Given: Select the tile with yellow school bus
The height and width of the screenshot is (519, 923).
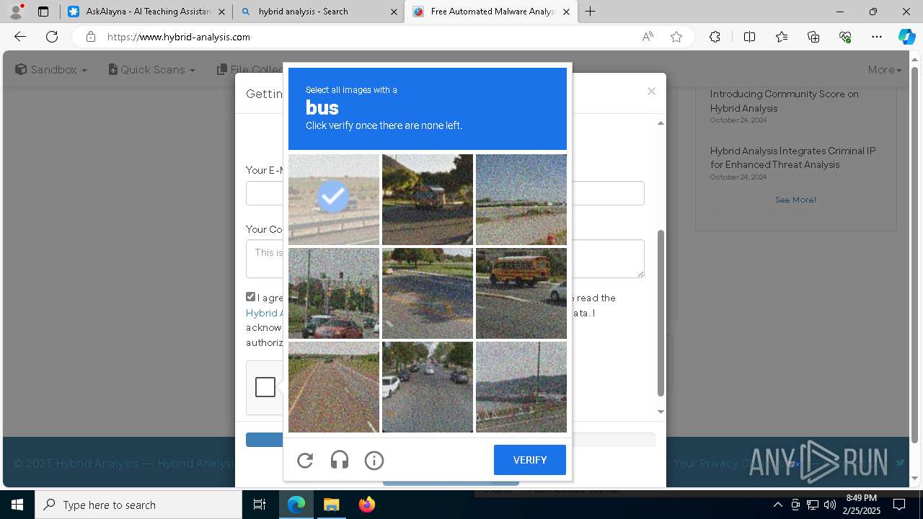Looking at the screenshot, I should click(521, 293).
